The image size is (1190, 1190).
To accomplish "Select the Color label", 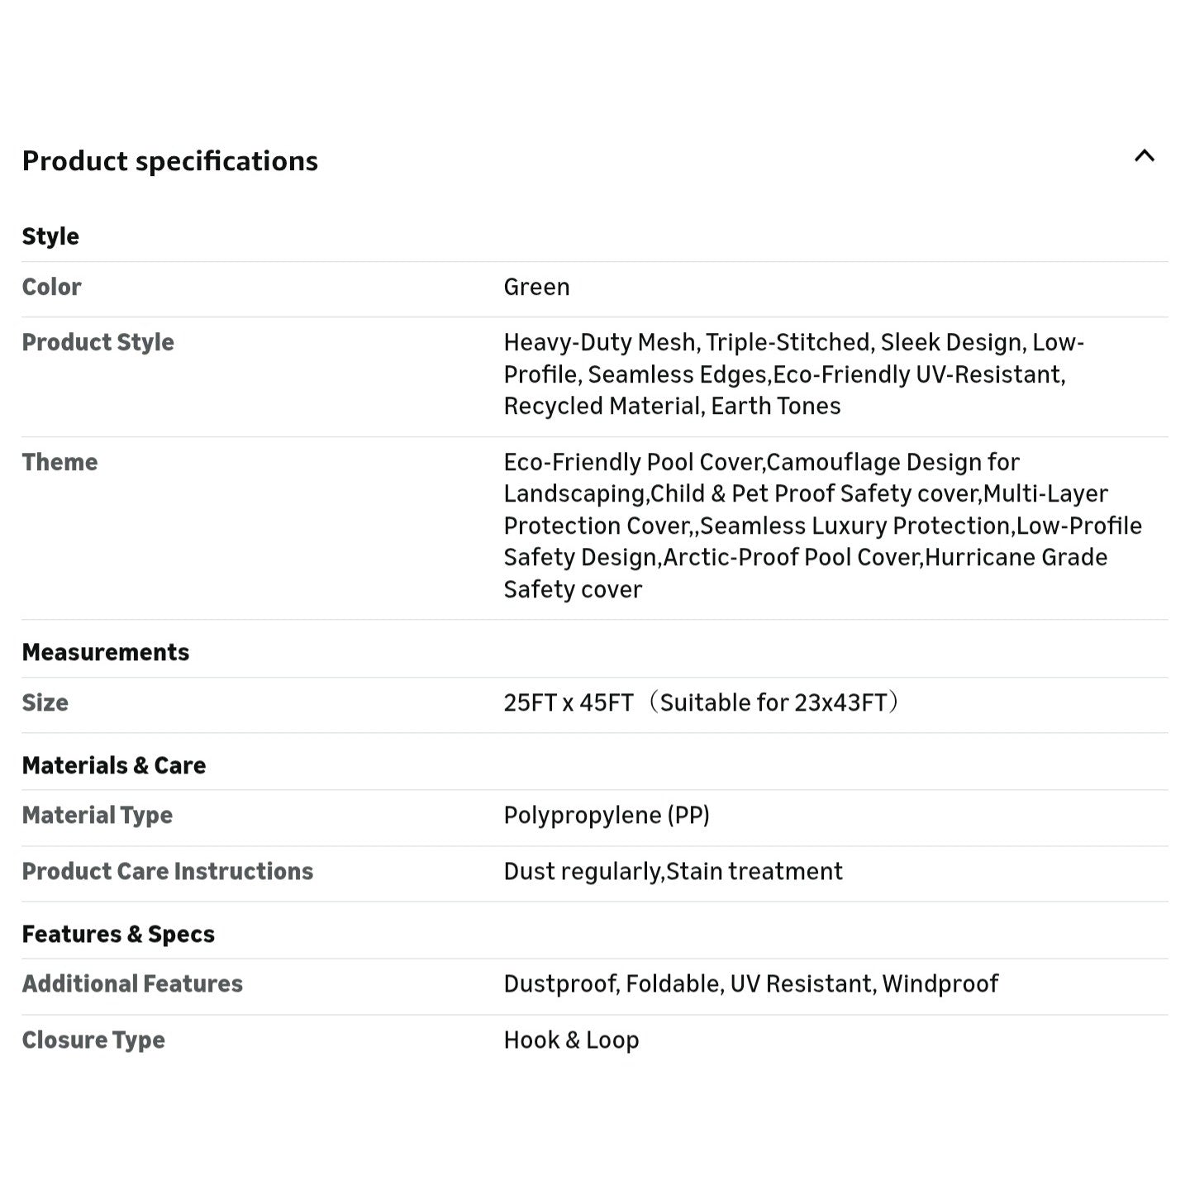I will pos(51,287).
